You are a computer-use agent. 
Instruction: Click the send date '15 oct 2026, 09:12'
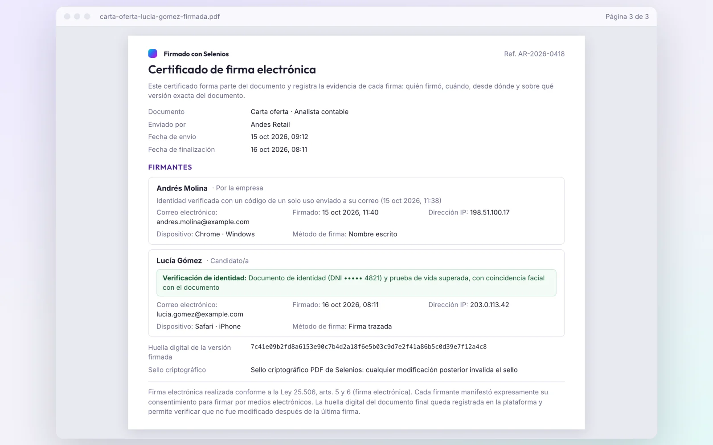pos(279,137)
